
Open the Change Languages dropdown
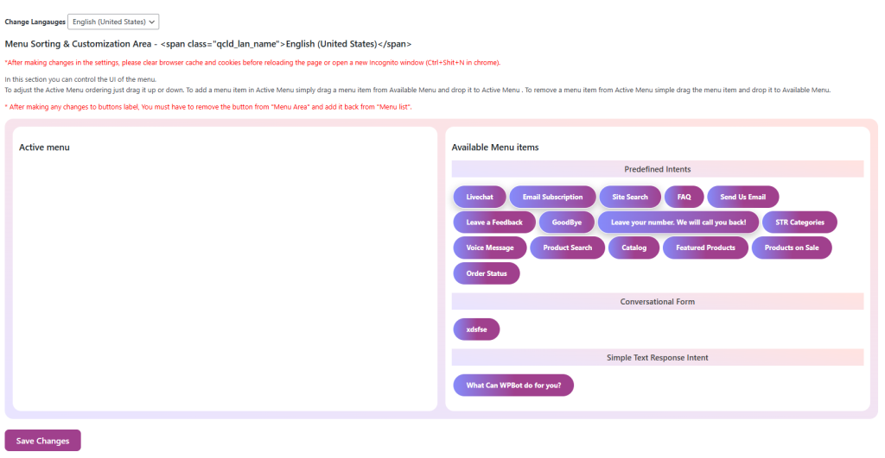[x=113, y=22]
